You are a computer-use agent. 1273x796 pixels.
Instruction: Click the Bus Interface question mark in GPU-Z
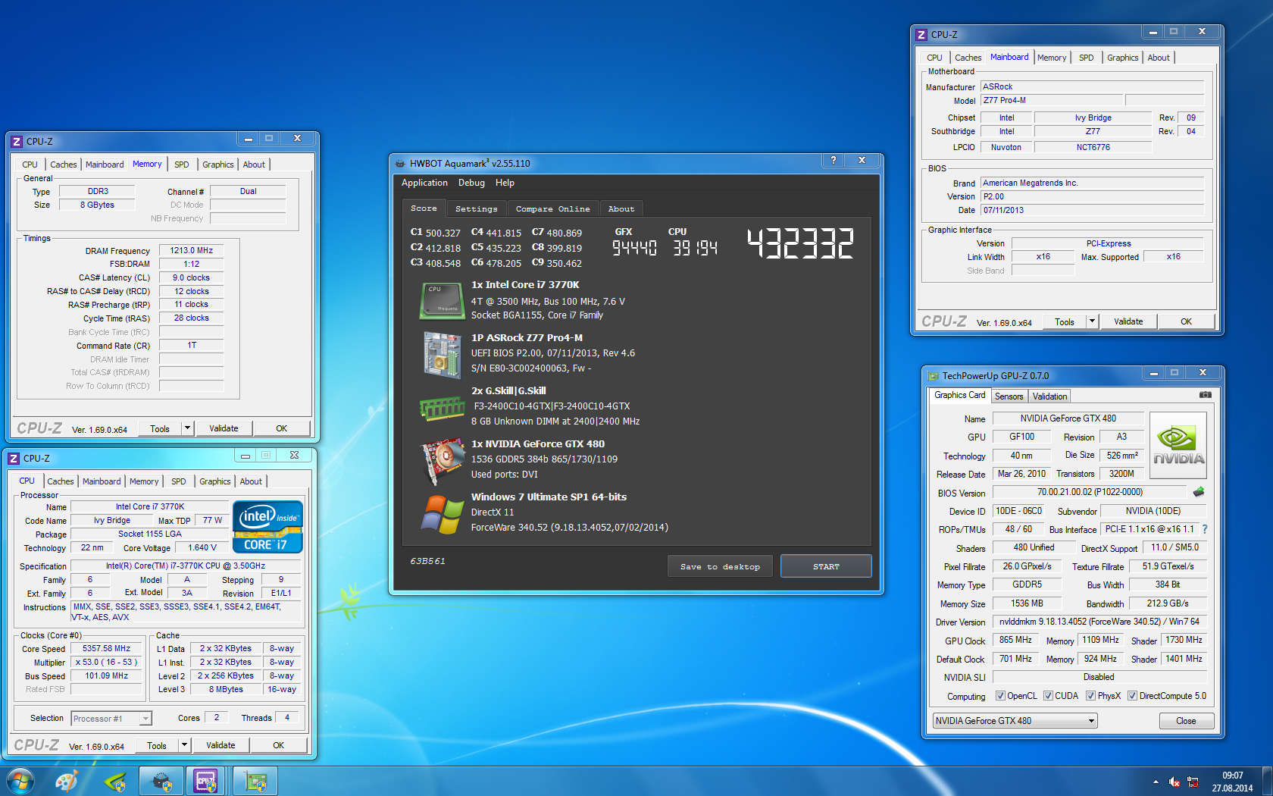coord(1205,529)
